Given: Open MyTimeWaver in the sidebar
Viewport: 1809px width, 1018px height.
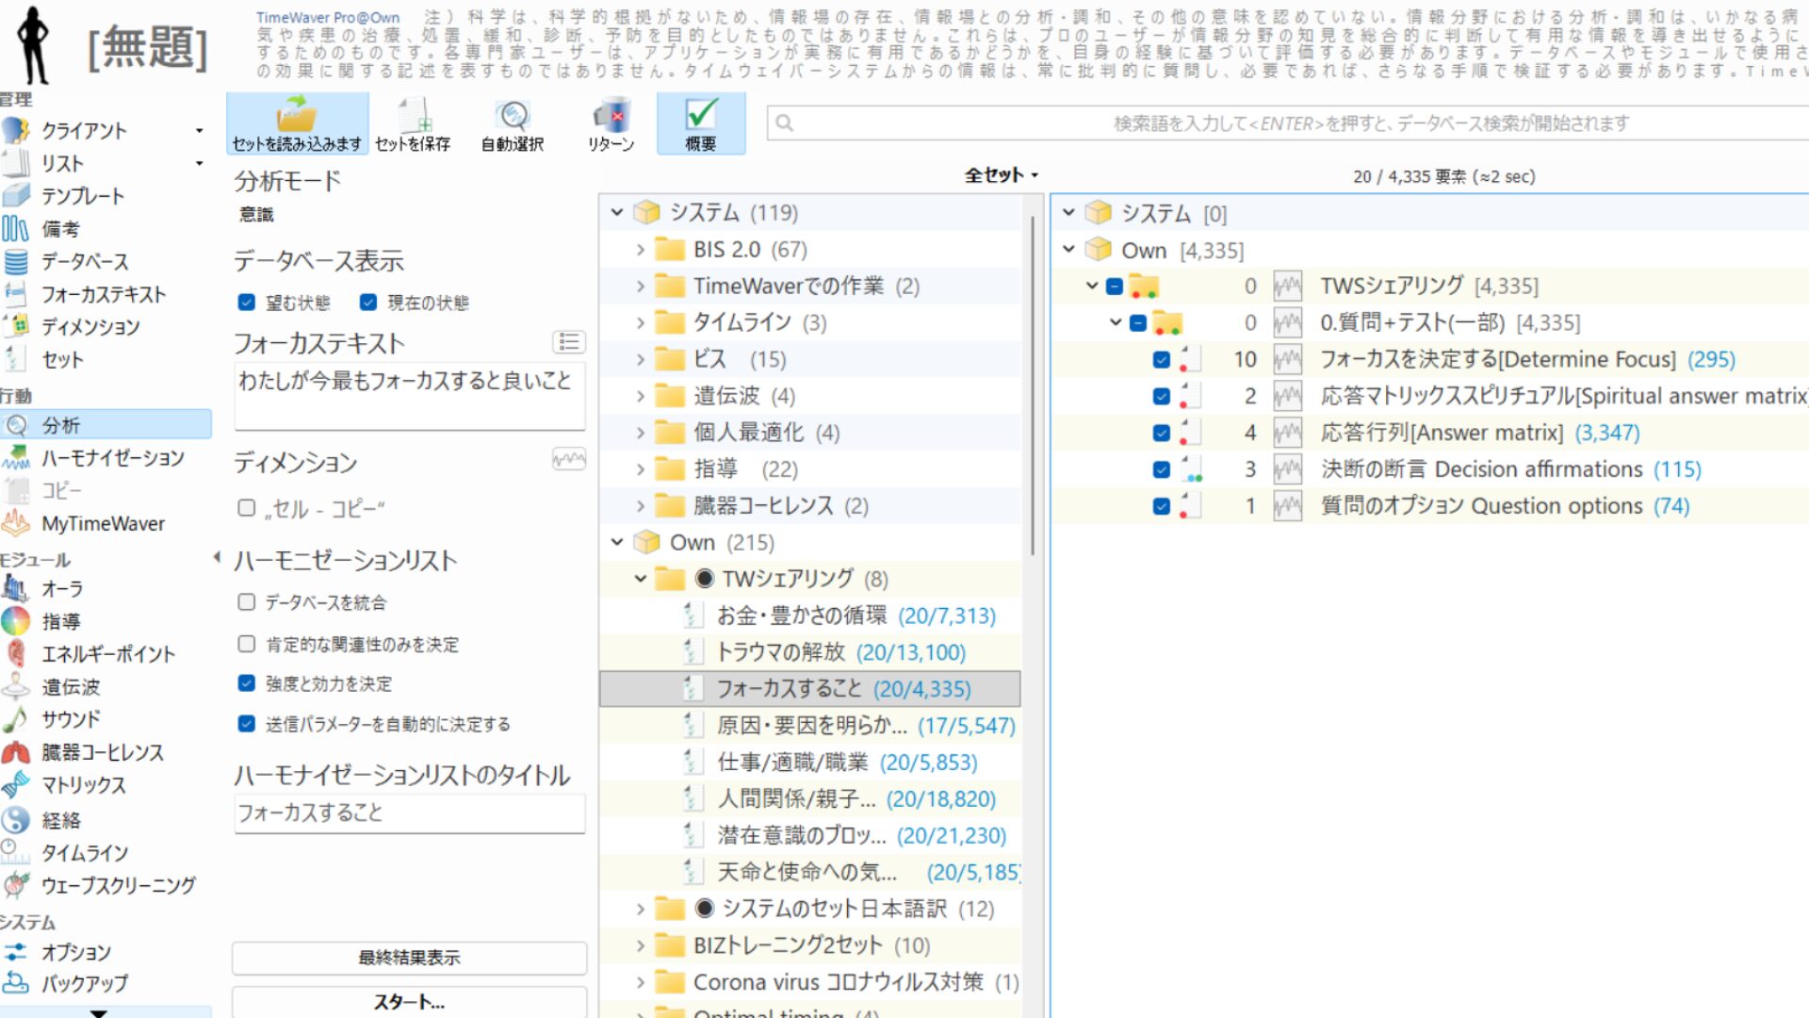Looking at the screenshot, I should pos(102,523).
